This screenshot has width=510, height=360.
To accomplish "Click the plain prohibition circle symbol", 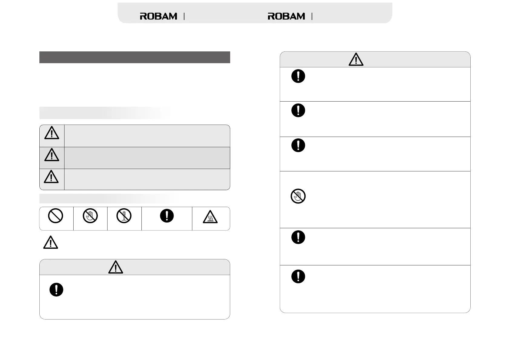I will coord(56,216).
